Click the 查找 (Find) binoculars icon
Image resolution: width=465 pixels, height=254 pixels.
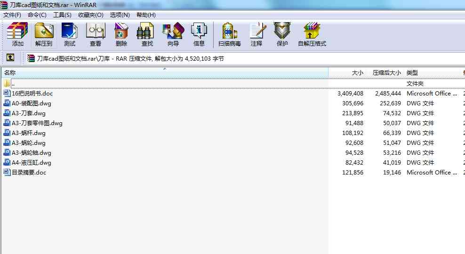[147, 34]
